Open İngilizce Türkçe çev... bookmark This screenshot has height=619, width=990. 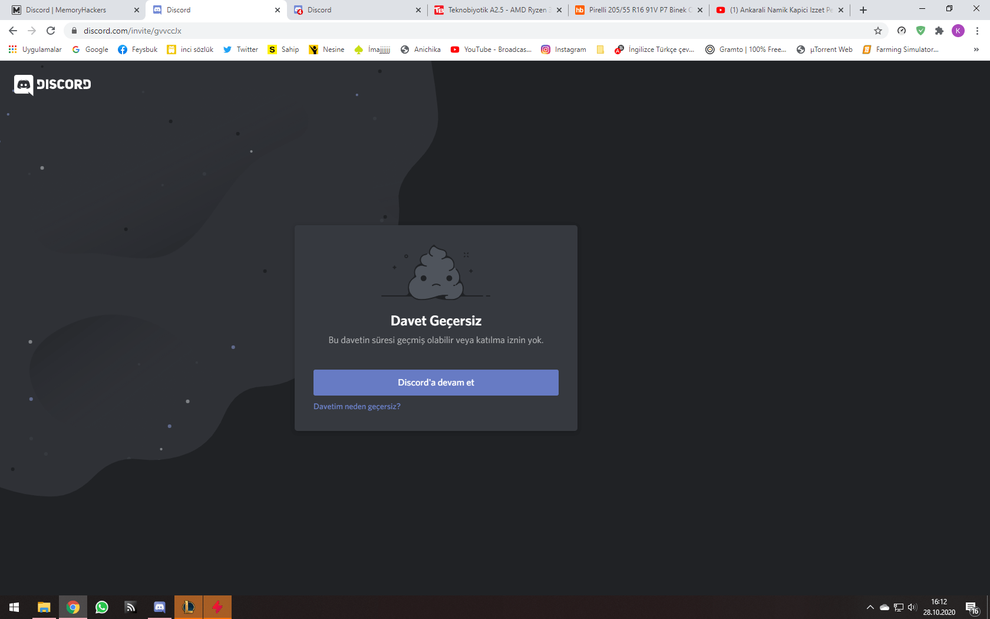pyautogui.click(x=654, y=50)
